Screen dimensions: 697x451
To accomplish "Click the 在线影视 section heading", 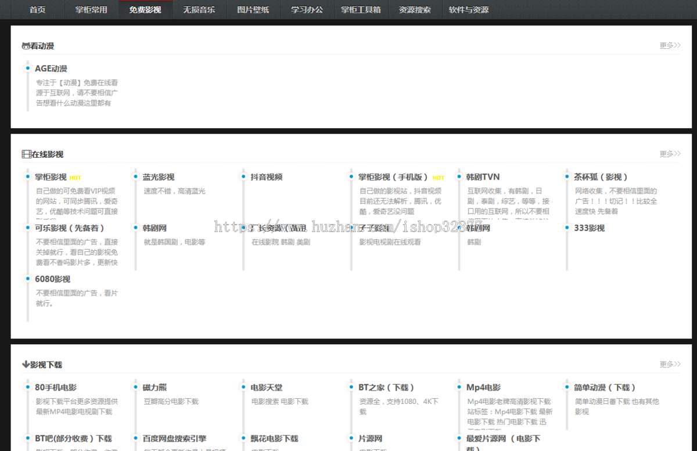I will coord(48,154).
